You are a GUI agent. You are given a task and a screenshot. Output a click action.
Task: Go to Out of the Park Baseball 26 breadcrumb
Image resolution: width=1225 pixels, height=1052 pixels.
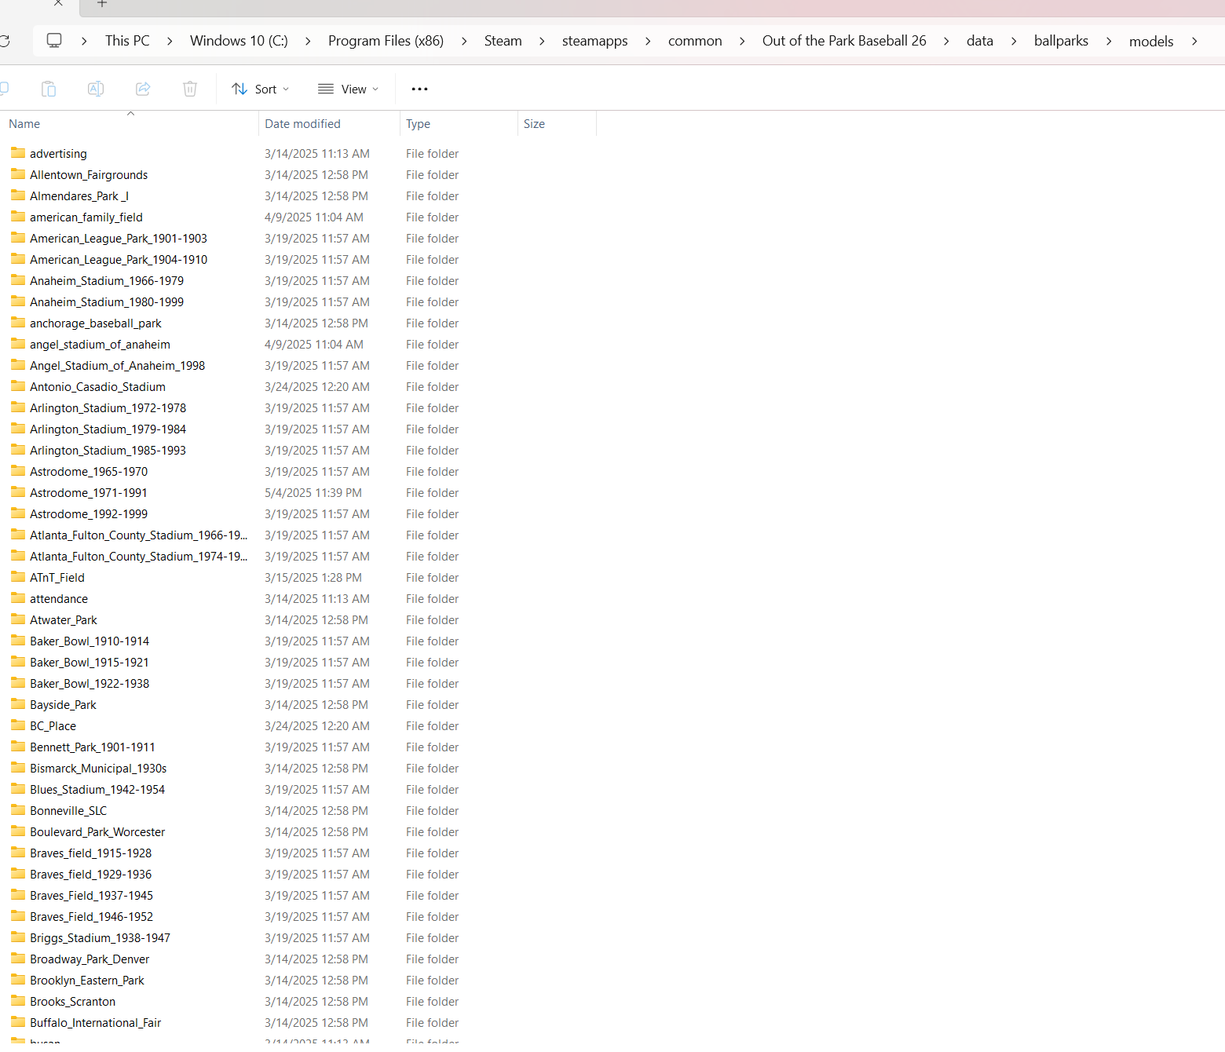tap(843, 41)
